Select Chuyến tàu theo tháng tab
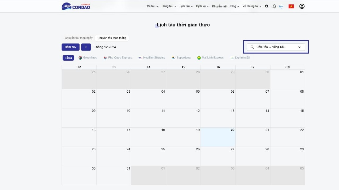339x190 pixels. pos(112,38)
